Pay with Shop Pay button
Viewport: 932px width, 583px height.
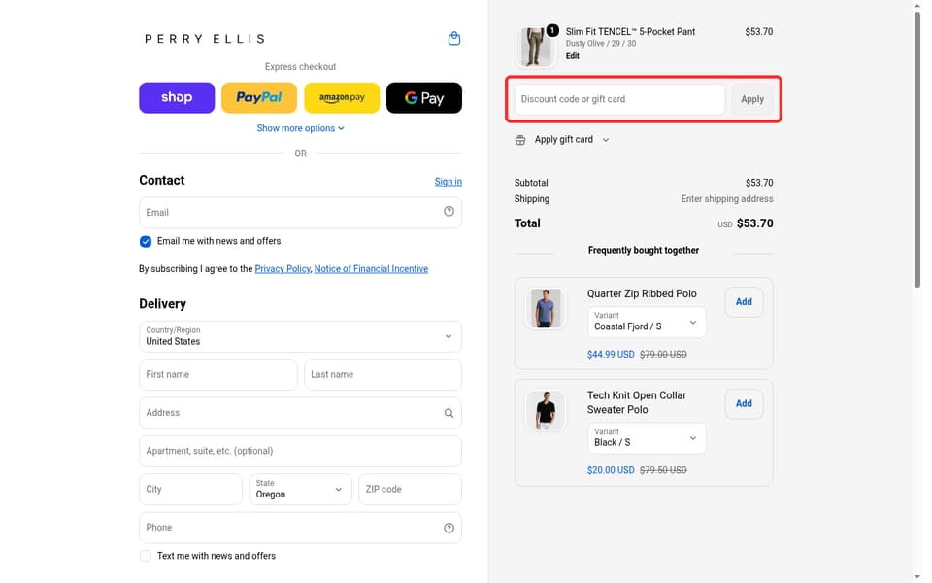pos(177,97)
